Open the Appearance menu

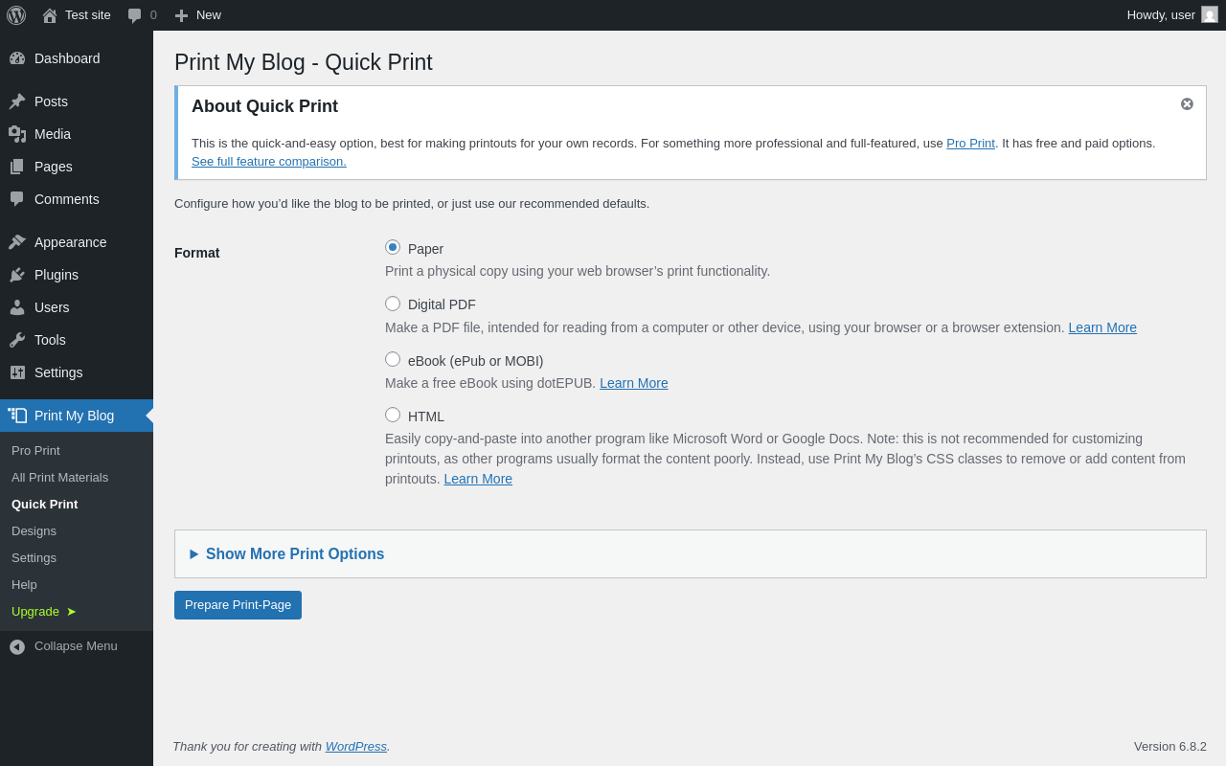point(77,242)
